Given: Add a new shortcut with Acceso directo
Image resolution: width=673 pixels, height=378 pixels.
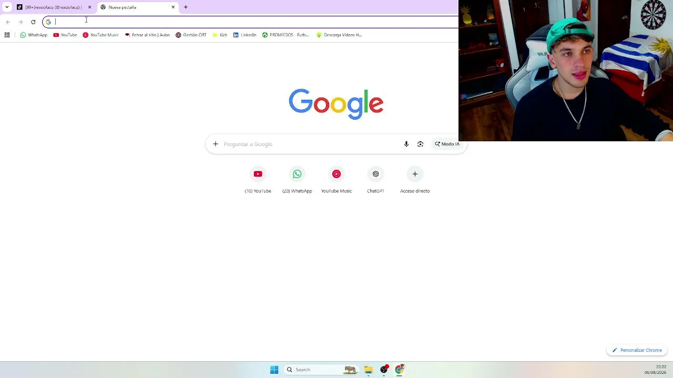Looking at the screenshot, I should 415,180.
